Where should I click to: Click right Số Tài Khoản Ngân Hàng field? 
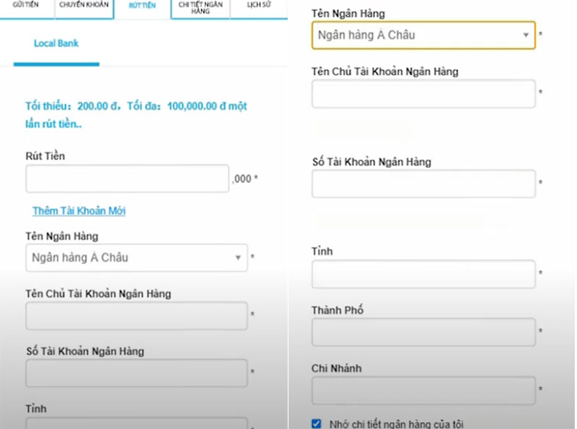423,184
